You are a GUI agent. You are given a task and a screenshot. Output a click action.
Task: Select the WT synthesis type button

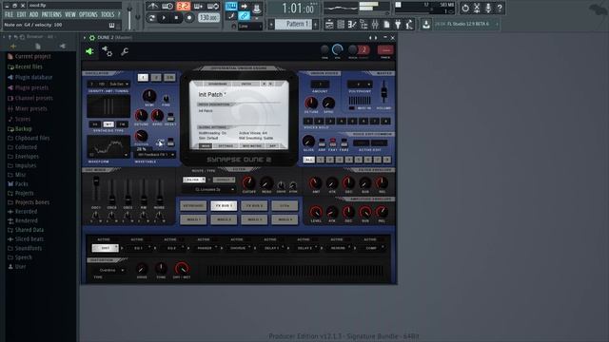pos(108,124)
